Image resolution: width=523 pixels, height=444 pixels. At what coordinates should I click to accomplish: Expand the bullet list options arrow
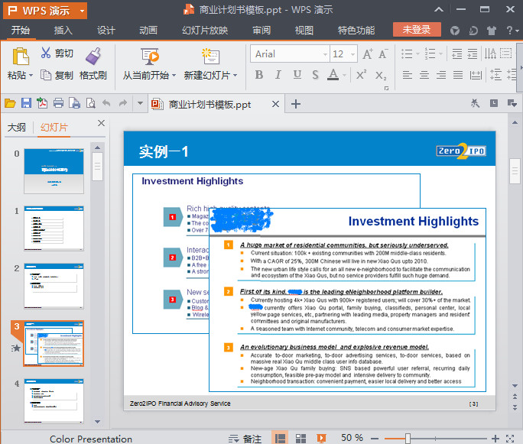tap(417, 53)
